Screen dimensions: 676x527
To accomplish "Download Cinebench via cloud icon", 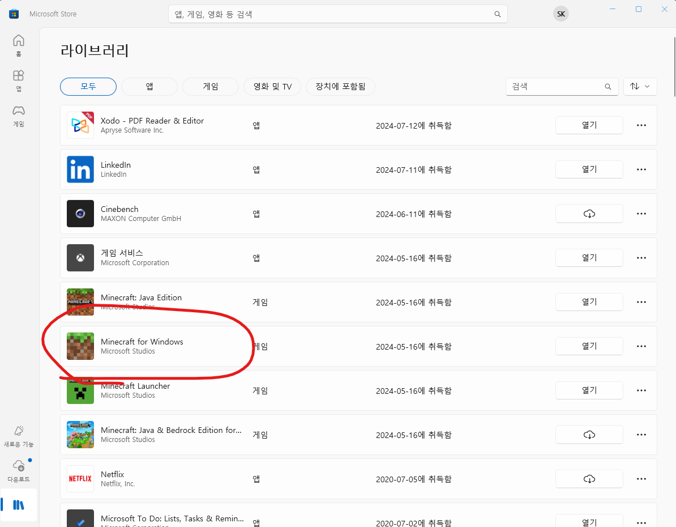I will pos(589,214).
